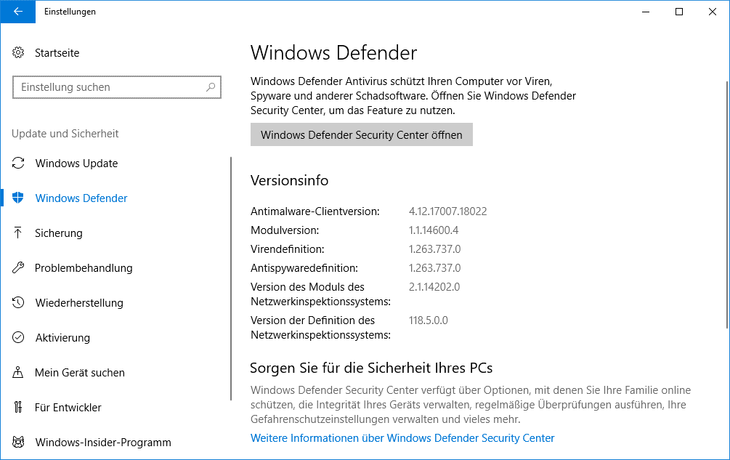This screenshot has width=730, height=460.
Task: Click the Für Entwickler tools icon
Action: point(18,408)
